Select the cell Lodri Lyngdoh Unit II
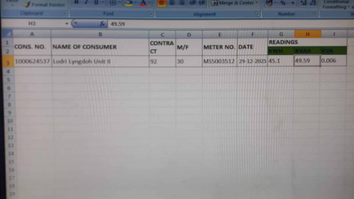 tap(100, 61)
